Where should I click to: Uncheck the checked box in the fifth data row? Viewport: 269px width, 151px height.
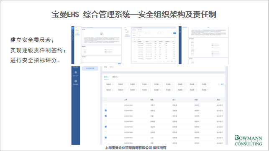(106, 127)
